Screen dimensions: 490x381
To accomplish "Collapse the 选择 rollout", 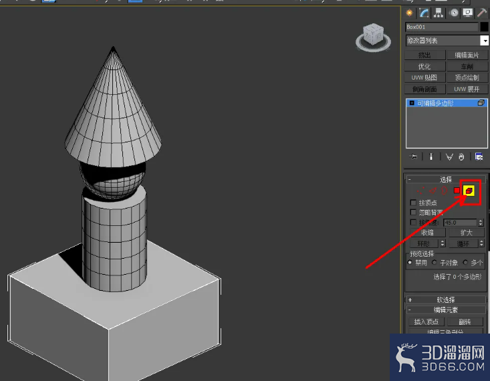I will [446, 179].
